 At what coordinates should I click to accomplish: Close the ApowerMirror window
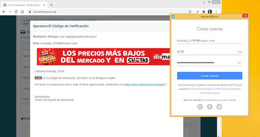coord(245,16)
